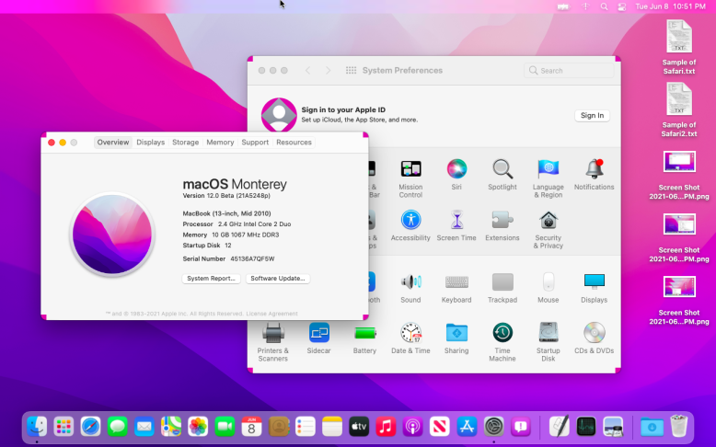Open Finder from the Dock
The width and height of the screenshot is (716, 447).
[37, 427]
